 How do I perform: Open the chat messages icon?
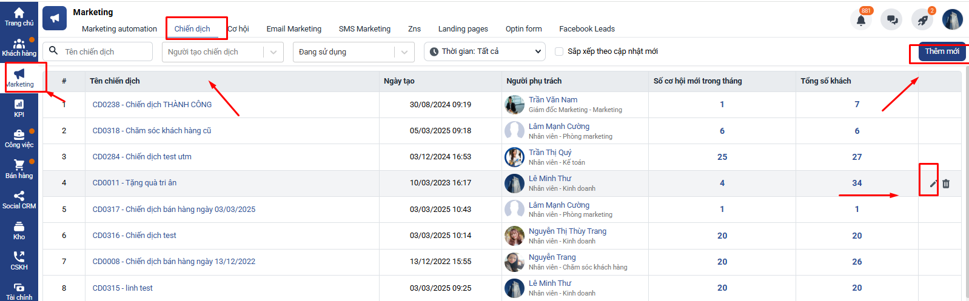click(892, 20)
